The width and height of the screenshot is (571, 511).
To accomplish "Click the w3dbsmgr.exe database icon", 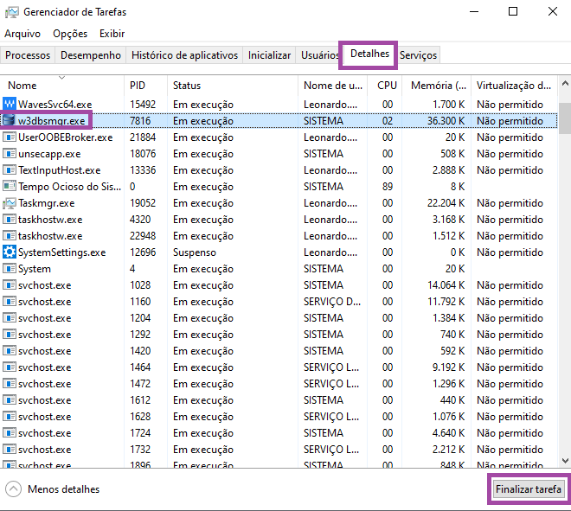I will 10,120.
